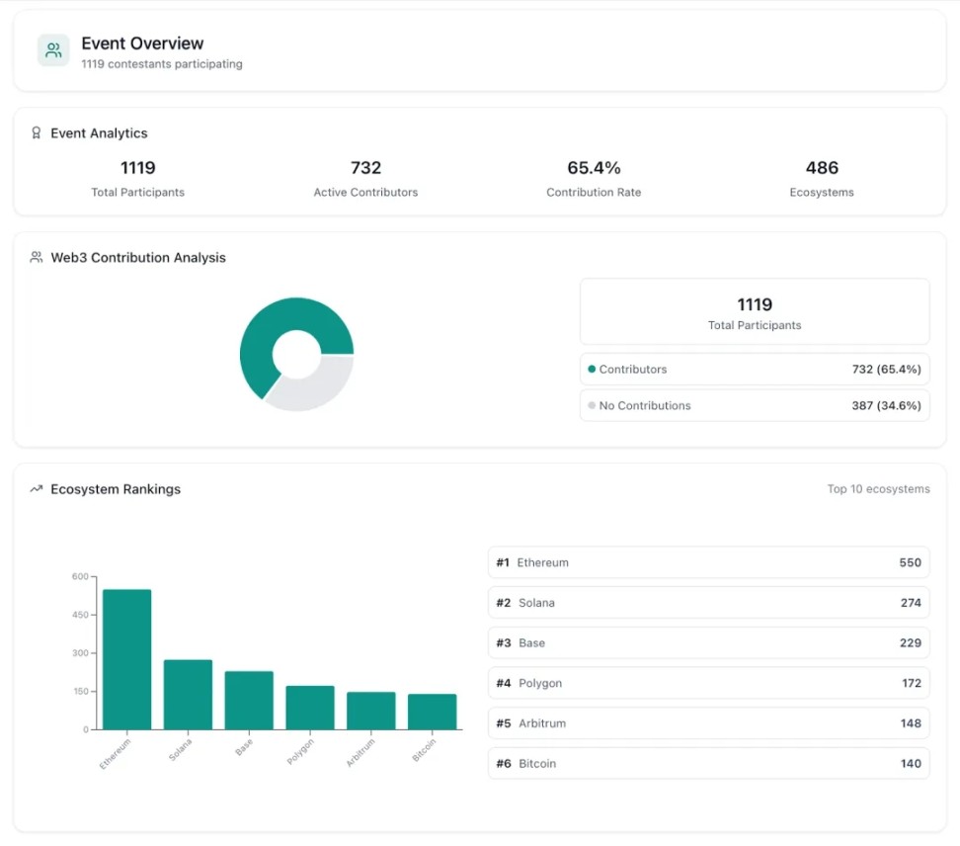Click the Top 10 ecosystems label

[x=878, y=489]
